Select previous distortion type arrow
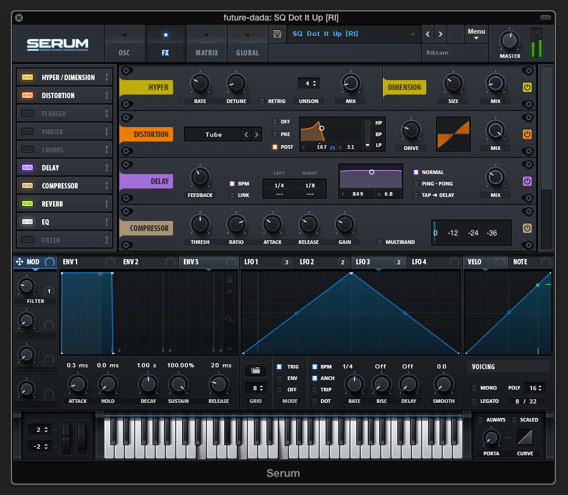The image size is (568, 495). tap(247, 135)
